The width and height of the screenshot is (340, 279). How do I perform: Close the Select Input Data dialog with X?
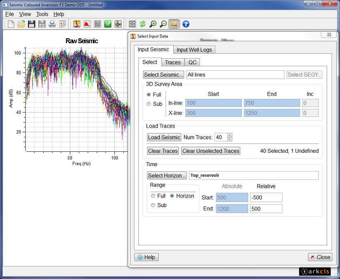point(329,35)
